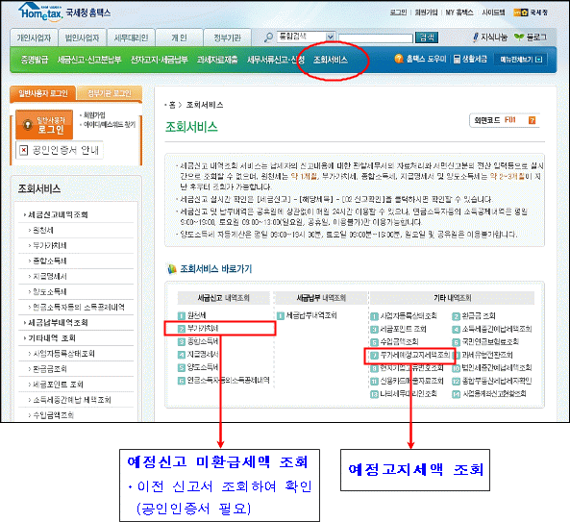Open the 홈택스 도우미 help icon
Screen dimensions: 570x522
pos(399,59)
